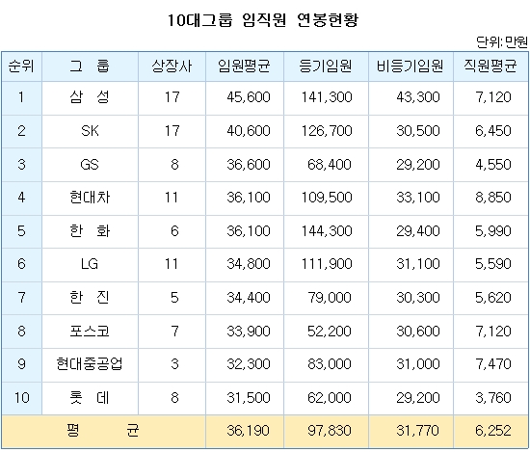The height and width of the screenshot is (452, 530).
Task: Click the 상장사 column header
Action: (x=172, y=66)
